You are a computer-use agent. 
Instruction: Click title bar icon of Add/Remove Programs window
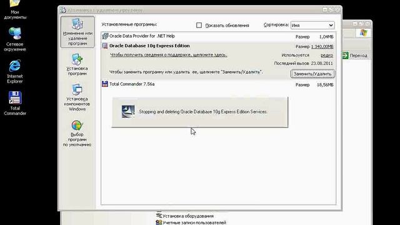[63, 10]
